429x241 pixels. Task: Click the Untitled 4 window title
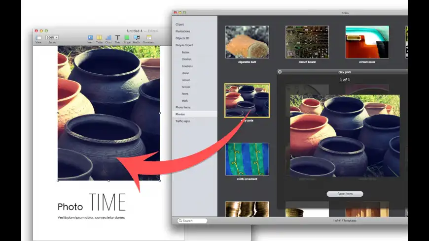point(135,31)
